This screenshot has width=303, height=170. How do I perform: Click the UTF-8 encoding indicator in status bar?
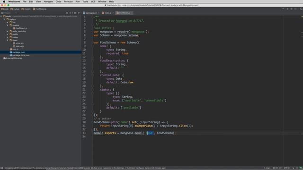point(287,168)
